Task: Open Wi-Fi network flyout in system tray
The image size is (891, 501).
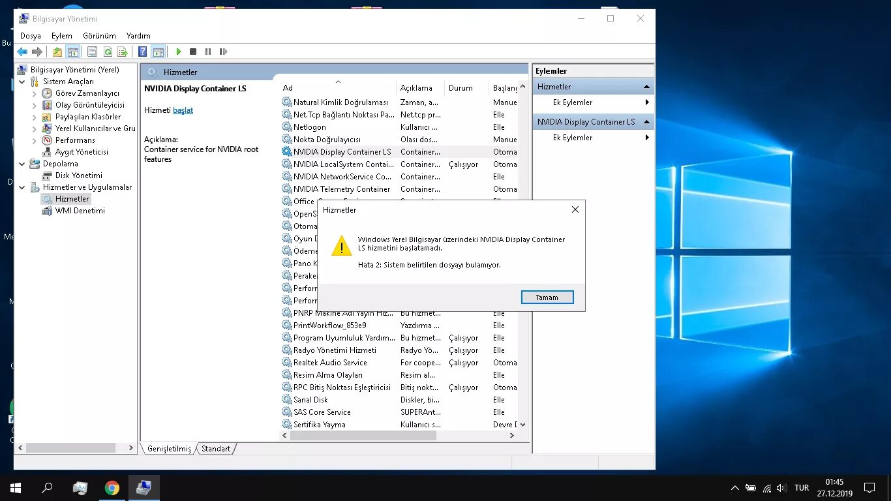Action: pos(767,488)
